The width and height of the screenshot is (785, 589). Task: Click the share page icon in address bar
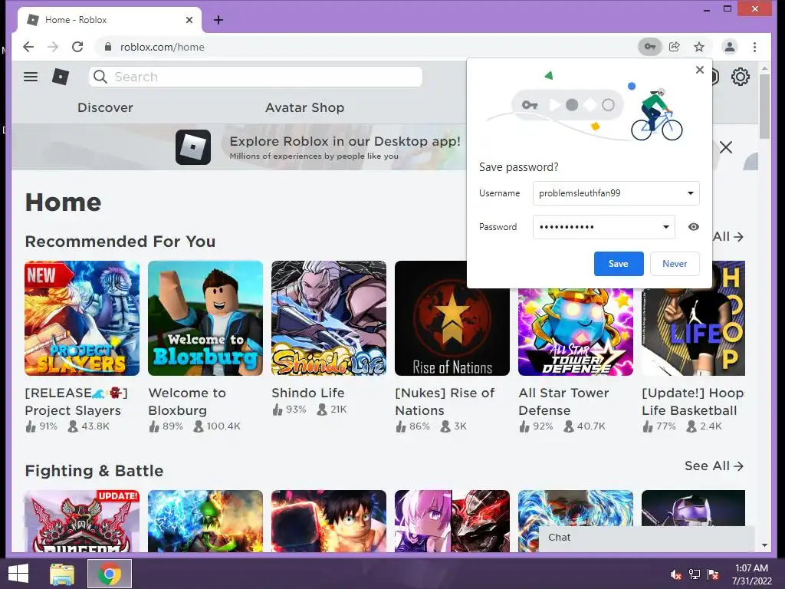coord(675,47)
